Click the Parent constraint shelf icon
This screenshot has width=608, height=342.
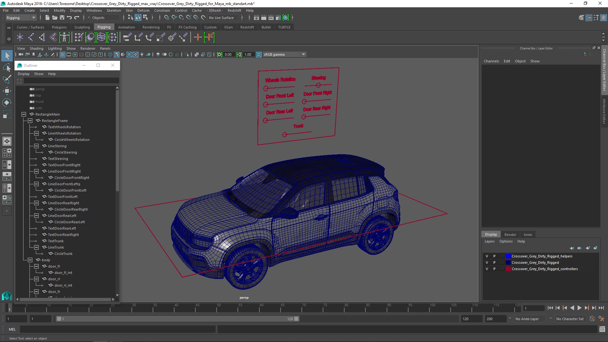(x=127, y=37)
